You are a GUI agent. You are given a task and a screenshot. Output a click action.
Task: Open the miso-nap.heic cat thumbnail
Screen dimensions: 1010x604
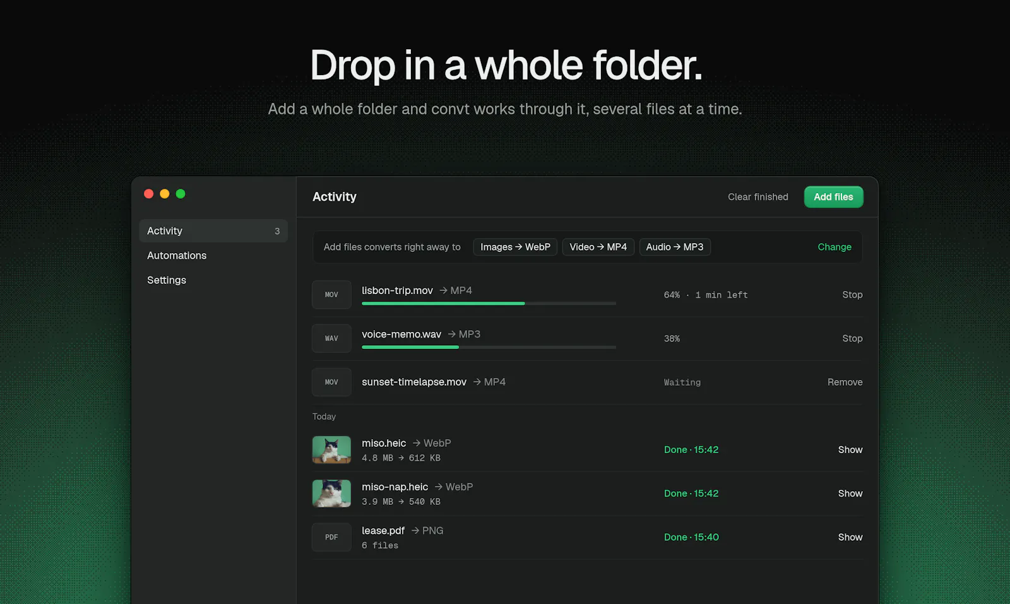[x=331, y=494]
